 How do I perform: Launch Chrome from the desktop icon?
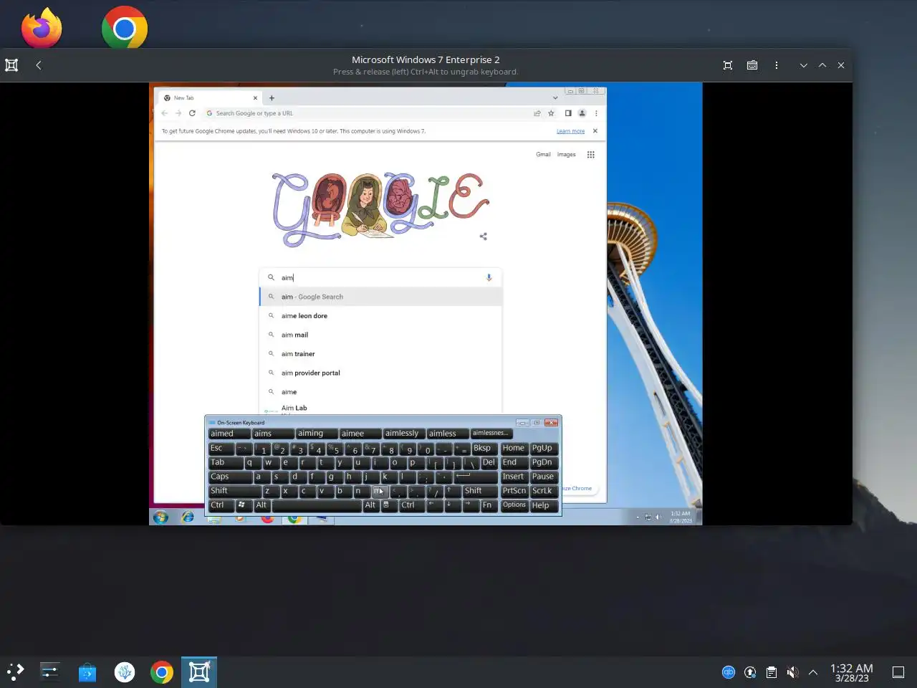click(125, 27)
